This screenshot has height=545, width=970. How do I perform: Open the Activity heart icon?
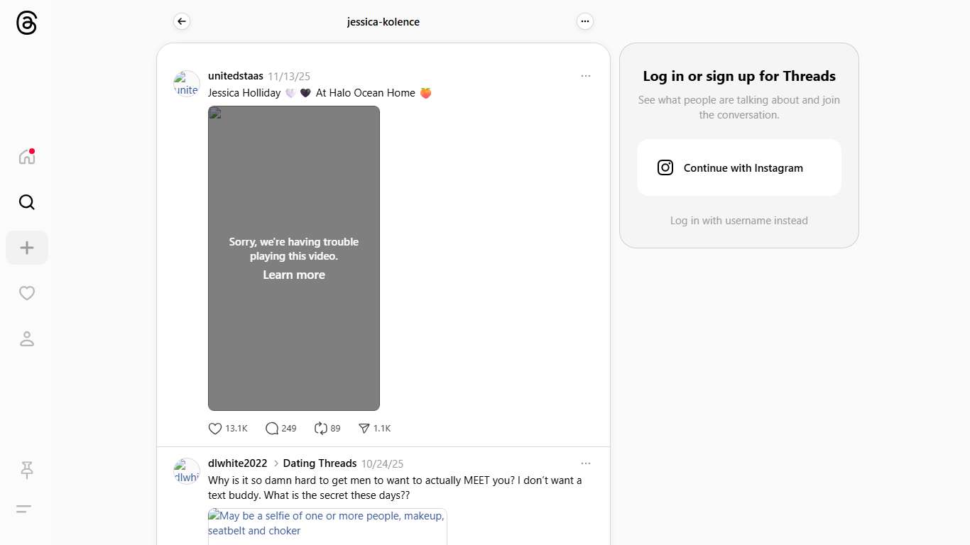click(26, 293)
